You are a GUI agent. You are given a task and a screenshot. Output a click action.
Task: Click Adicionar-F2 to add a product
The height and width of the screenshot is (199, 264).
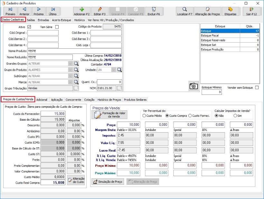(82, 11)
